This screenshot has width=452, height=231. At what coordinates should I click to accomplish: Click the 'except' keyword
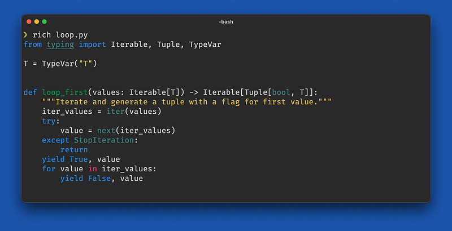[x=55, y=140]
